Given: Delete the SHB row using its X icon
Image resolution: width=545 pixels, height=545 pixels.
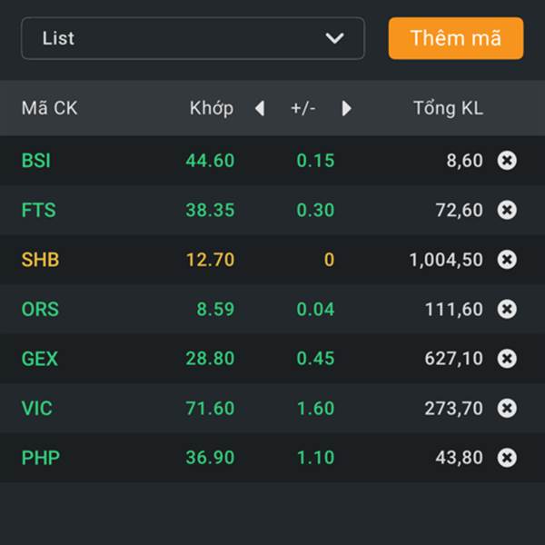Looking at the screenshot, I should (507, 259).
